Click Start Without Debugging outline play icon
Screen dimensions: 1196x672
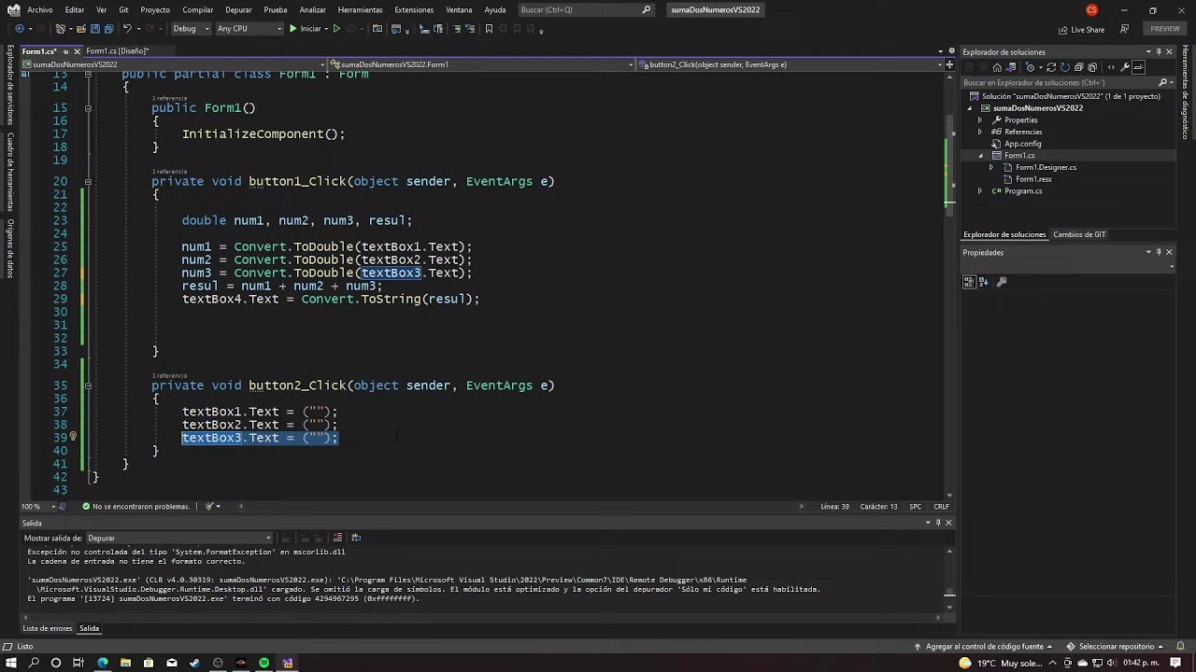click(x=336, y=29)
